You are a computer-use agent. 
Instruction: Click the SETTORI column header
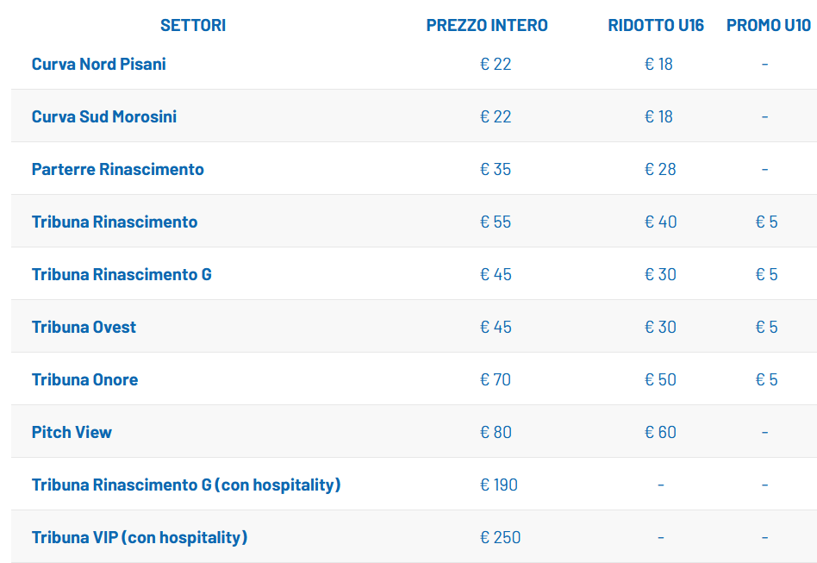[x=193, y=25]
